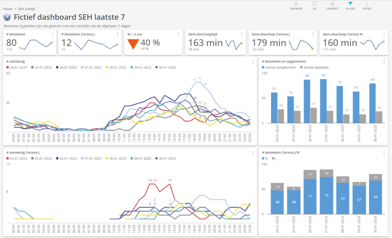Viewport: 392px width, 238px height.
Task: Open the comments (0) icon
Action: [314, 5]
